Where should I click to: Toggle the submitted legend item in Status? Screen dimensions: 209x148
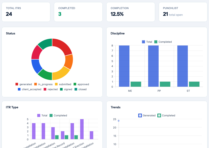63,84
